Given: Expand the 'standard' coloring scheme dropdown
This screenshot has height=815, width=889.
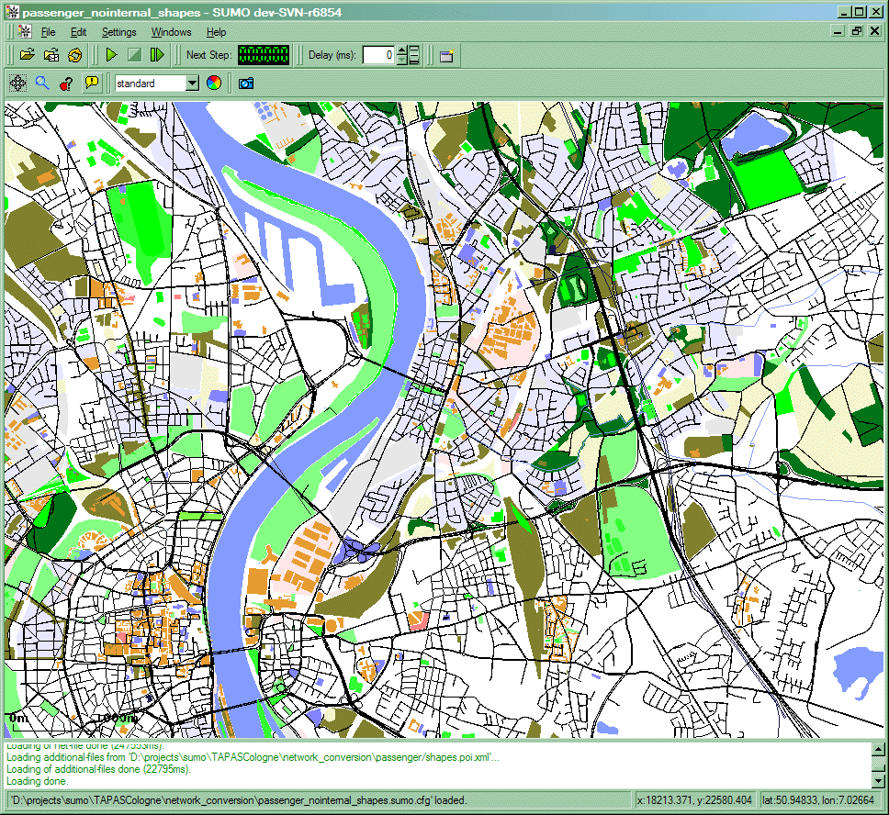Looking at the screenshot, I should pos(192,84).
